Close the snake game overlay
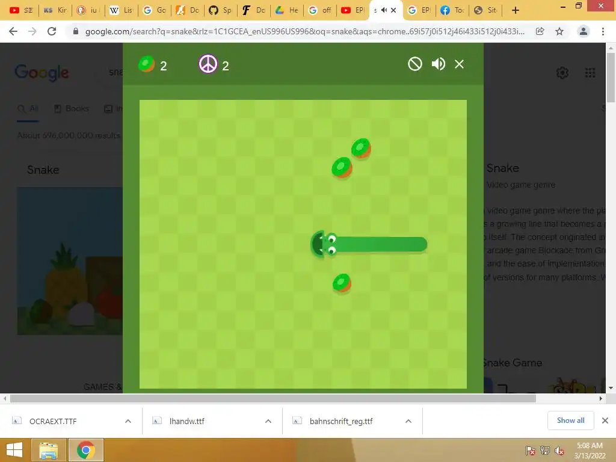Viewport: 616px width, 462px height. [x=459, y=64]
